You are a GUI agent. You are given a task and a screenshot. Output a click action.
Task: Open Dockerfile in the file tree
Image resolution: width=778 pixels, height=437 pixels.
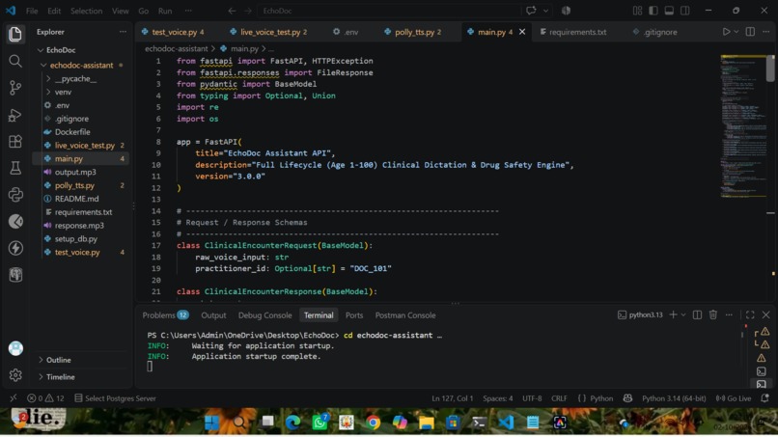(x=72, y=132)
